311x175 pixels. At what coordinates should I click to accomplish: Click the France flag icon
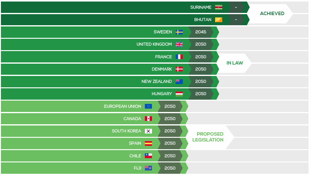click(x=179, y=57)
